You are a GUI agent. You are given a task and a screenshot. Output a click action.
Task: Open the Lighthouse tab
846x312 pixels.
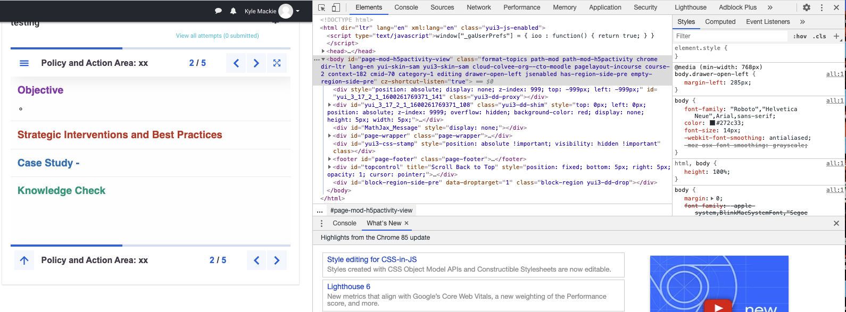click(691, 7)
